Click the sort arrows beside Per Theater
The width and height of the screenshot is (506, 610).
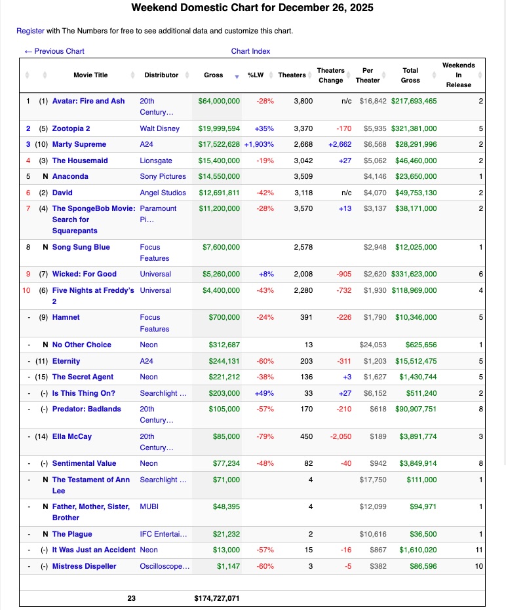pos(384,75)
